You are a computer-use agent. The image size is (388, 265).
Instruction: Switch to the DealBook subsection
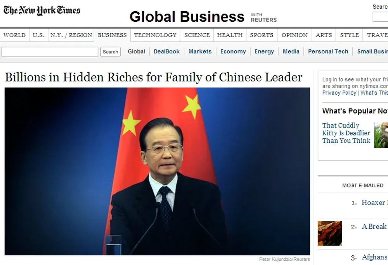[166, 52]
